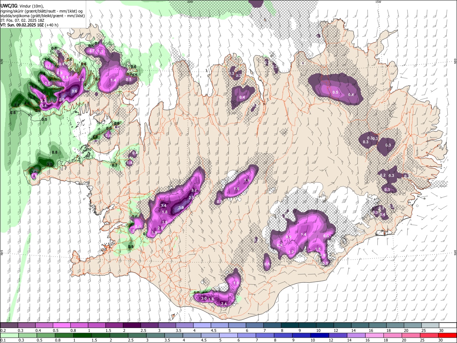
Task: Click the white swatch above 30 on snow scale
Action: coord(448,325)
